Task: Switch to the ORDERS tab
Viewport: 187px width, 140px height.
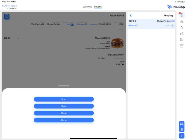Action: [x=98, y=7]
